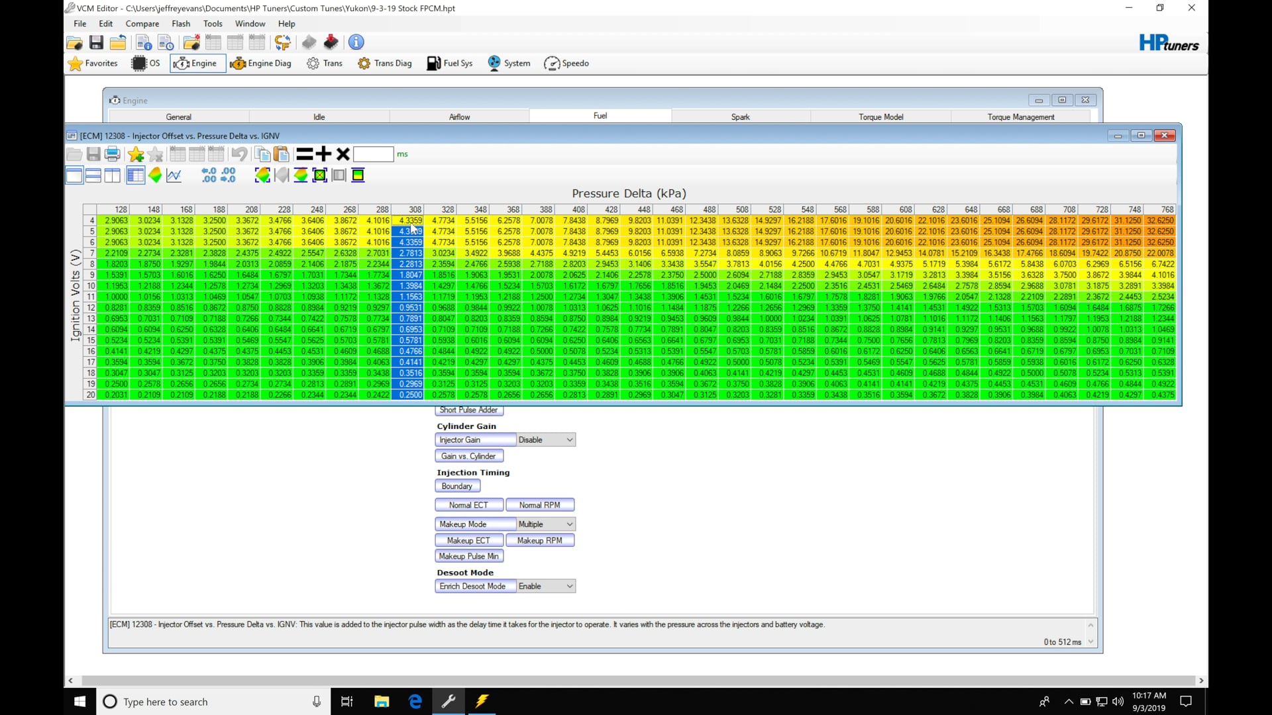Click the plus (add) operator icon
Viewport: 1272px width, 715px height.
point(323,155)
